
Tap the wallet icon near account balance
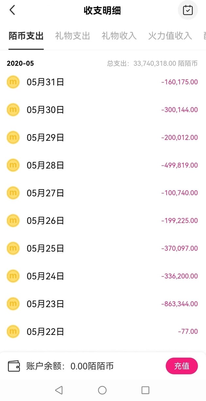tap(13, 366)
